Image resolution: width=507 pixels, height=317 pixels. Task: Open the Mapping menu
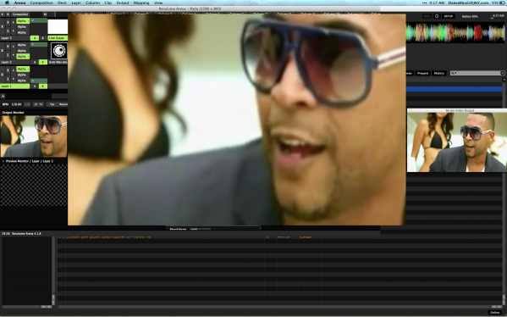[141, 3]
